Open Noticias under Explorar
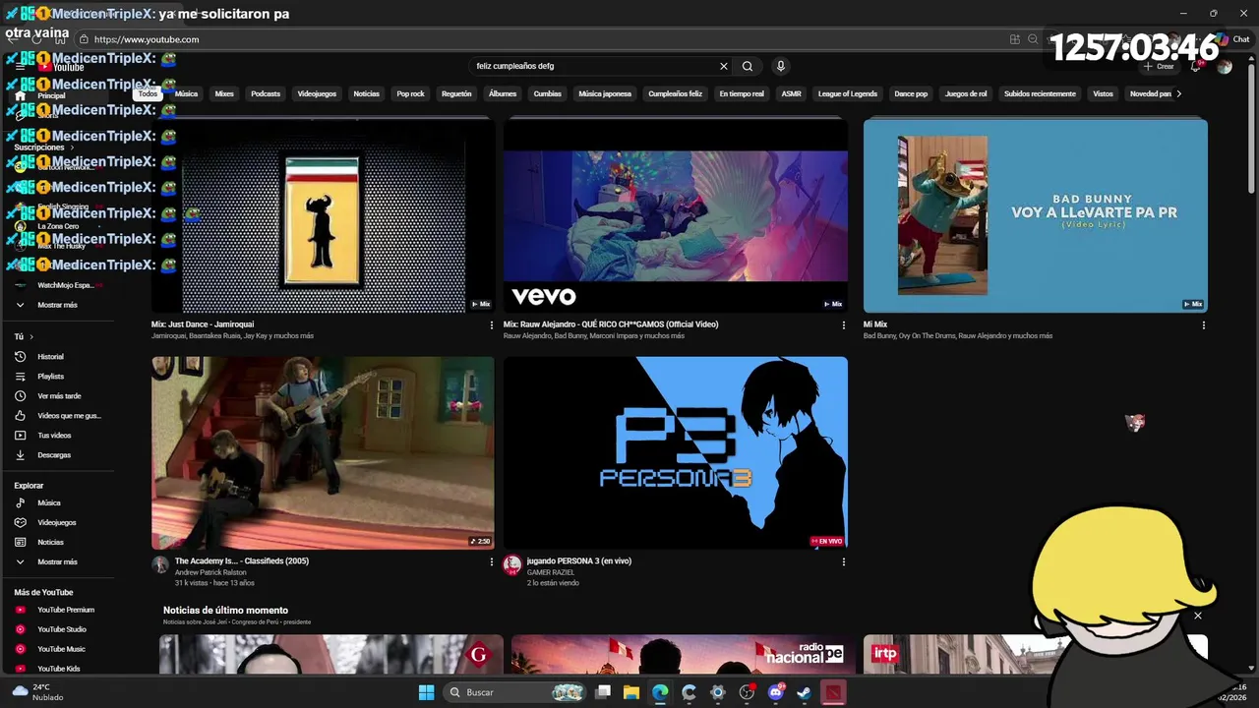 coord(51,543)
